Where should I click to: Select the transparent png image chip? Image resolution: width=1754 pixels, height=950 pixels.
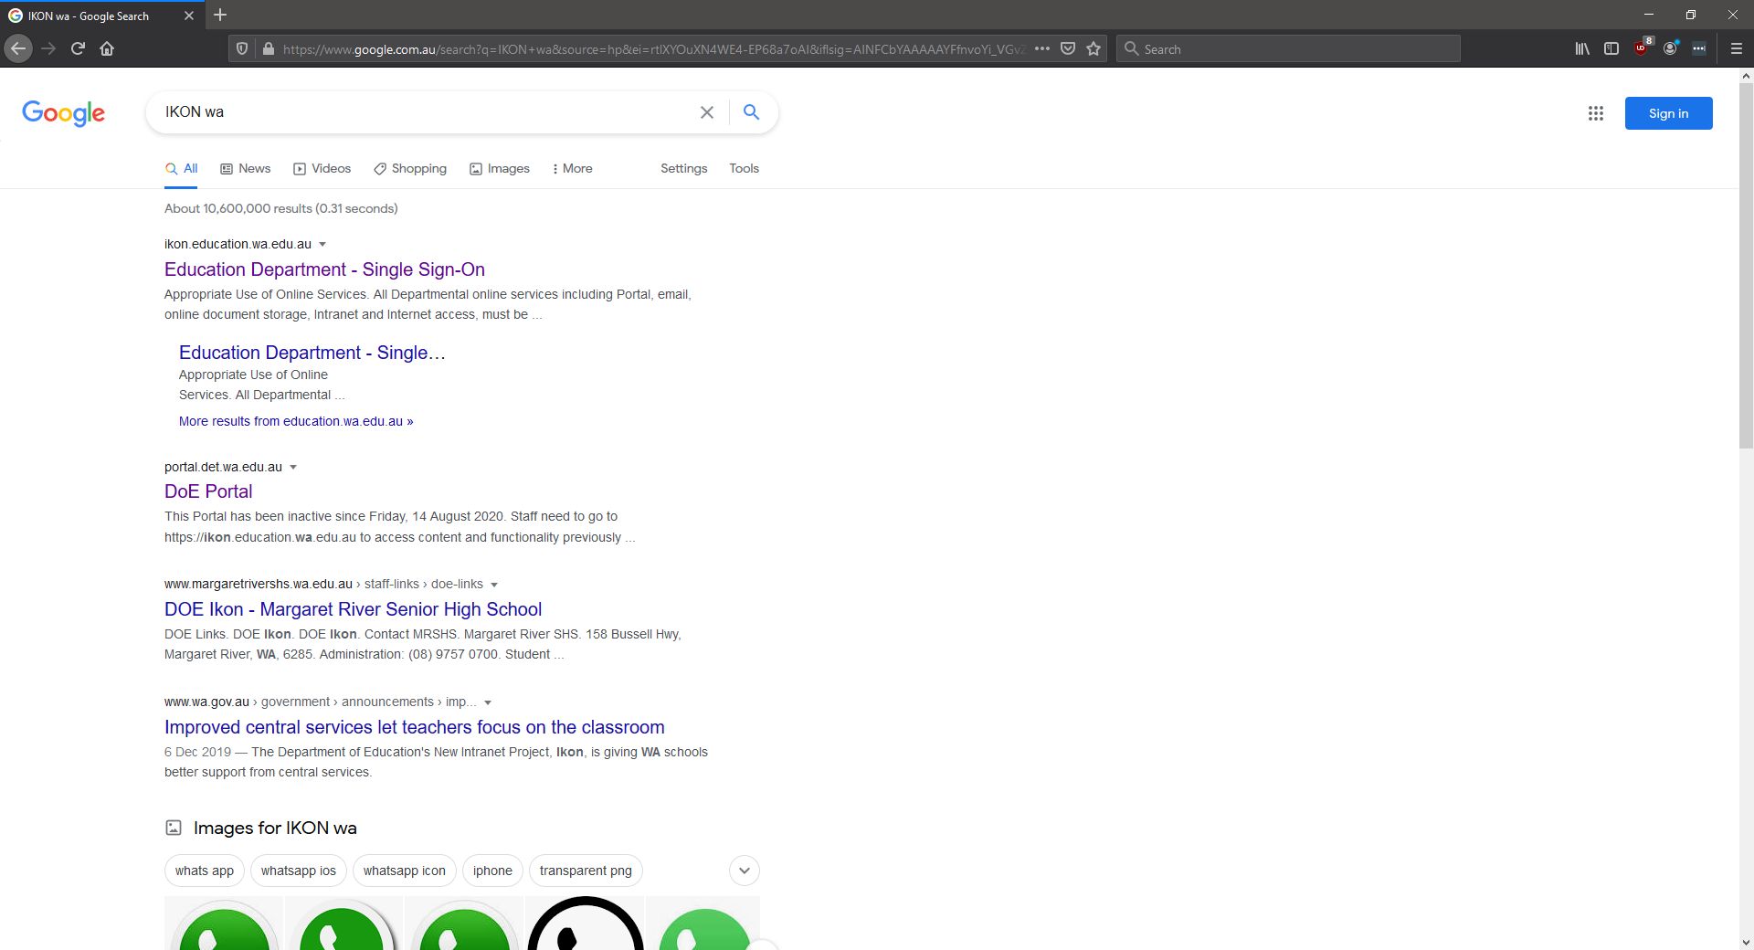click(x=586, y=871)
